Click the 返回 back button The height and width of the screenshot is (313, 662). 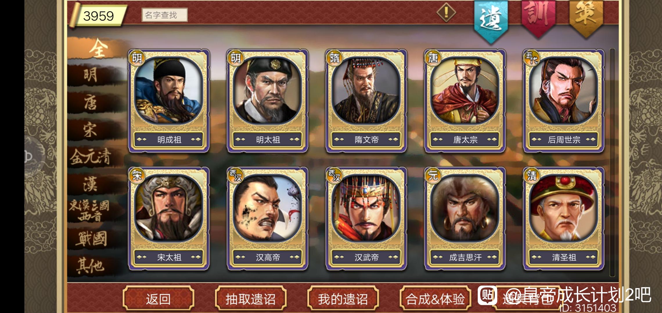pos(158,299)
